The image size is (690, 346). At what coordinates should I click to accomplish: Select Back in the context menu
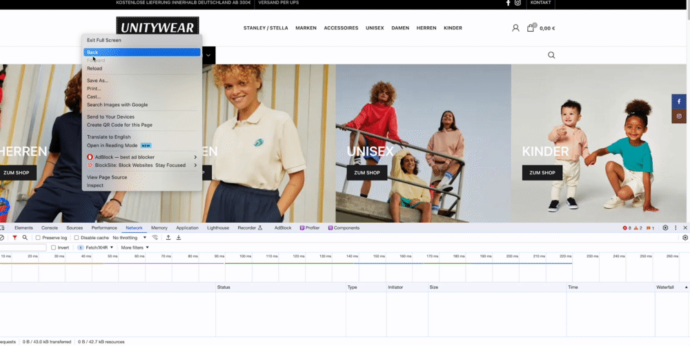tap(141, 52)
